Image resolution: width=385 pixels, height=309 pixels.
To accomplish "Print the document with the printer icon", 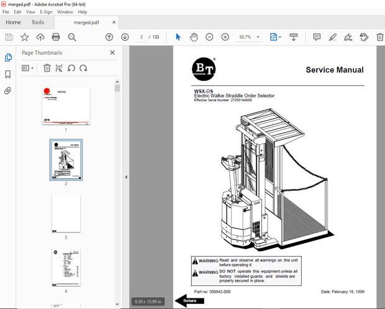I will pyautogui.click(x=56, y=37).
